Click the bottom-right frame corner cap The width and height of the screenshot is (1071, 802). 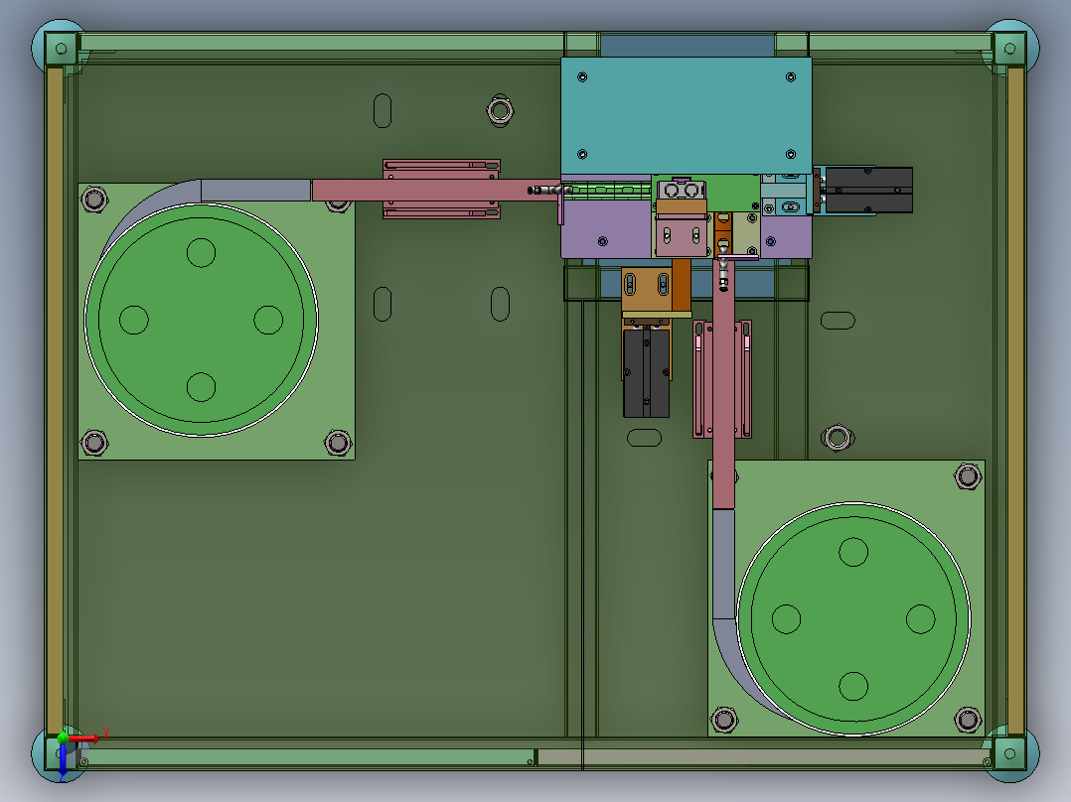click(x=1011, y=753)
